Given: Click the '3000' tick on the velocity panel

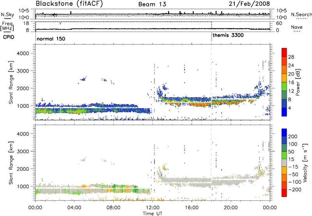Looking at the screenshot, I should click(x=23, y=151).
